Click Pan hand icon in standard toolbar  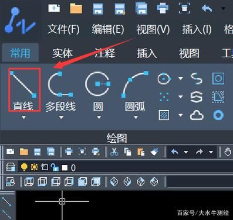click(228, 152)
